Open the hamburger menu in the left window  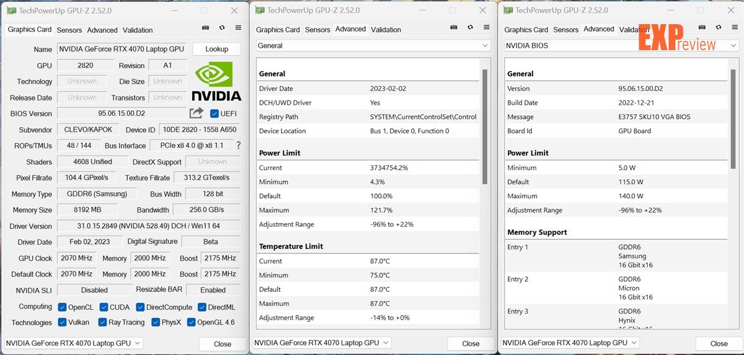(238, 28)
